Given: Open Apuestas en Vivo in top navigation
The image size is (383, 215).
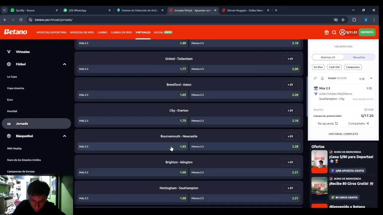Looking at the screenshot, I should point(82,32).
